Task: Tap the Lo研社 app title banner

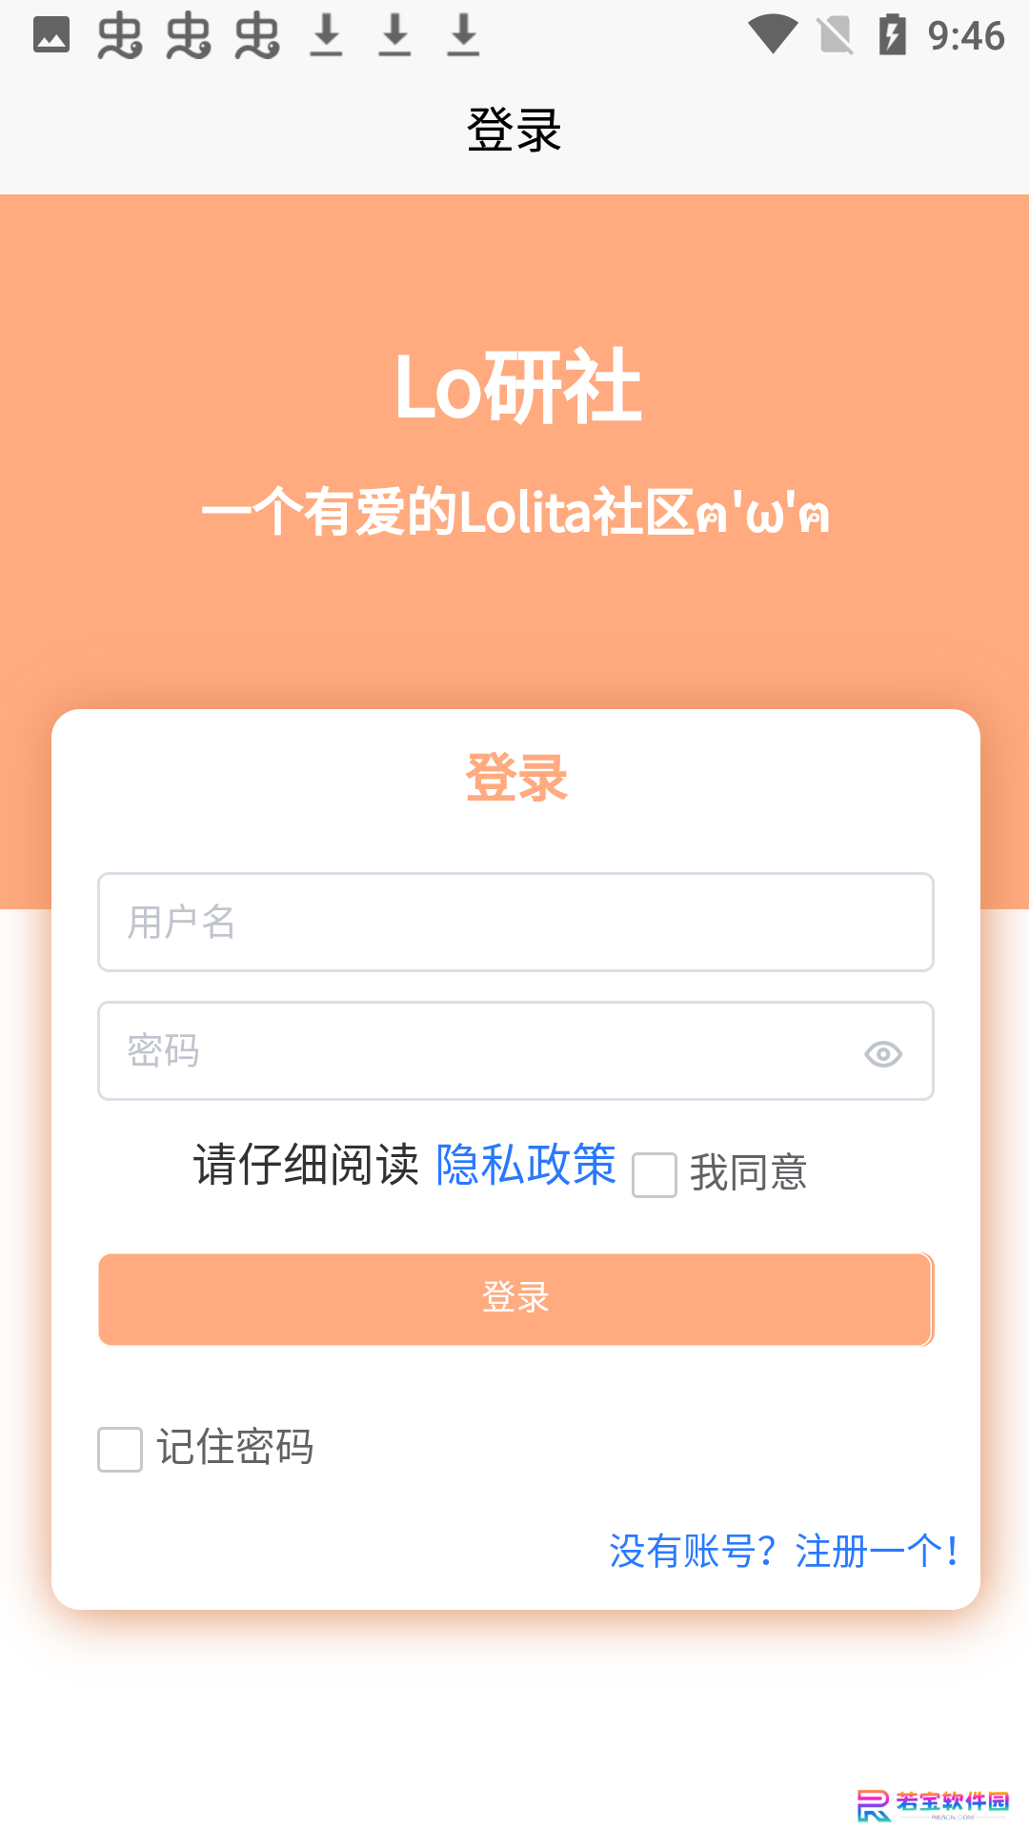Action: pyautogui.click(x=517, y=386)
